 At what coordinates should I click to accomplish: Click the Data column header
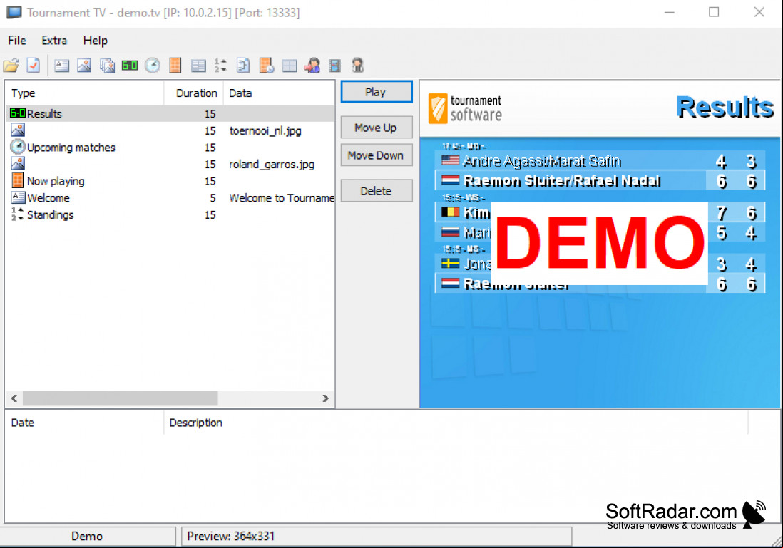pyautogui.click(x=279, y=93)
